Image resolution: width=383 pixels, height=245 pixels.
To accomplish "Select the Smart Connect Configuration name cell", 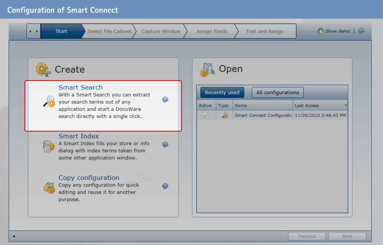I will click(x=263, y=115).
